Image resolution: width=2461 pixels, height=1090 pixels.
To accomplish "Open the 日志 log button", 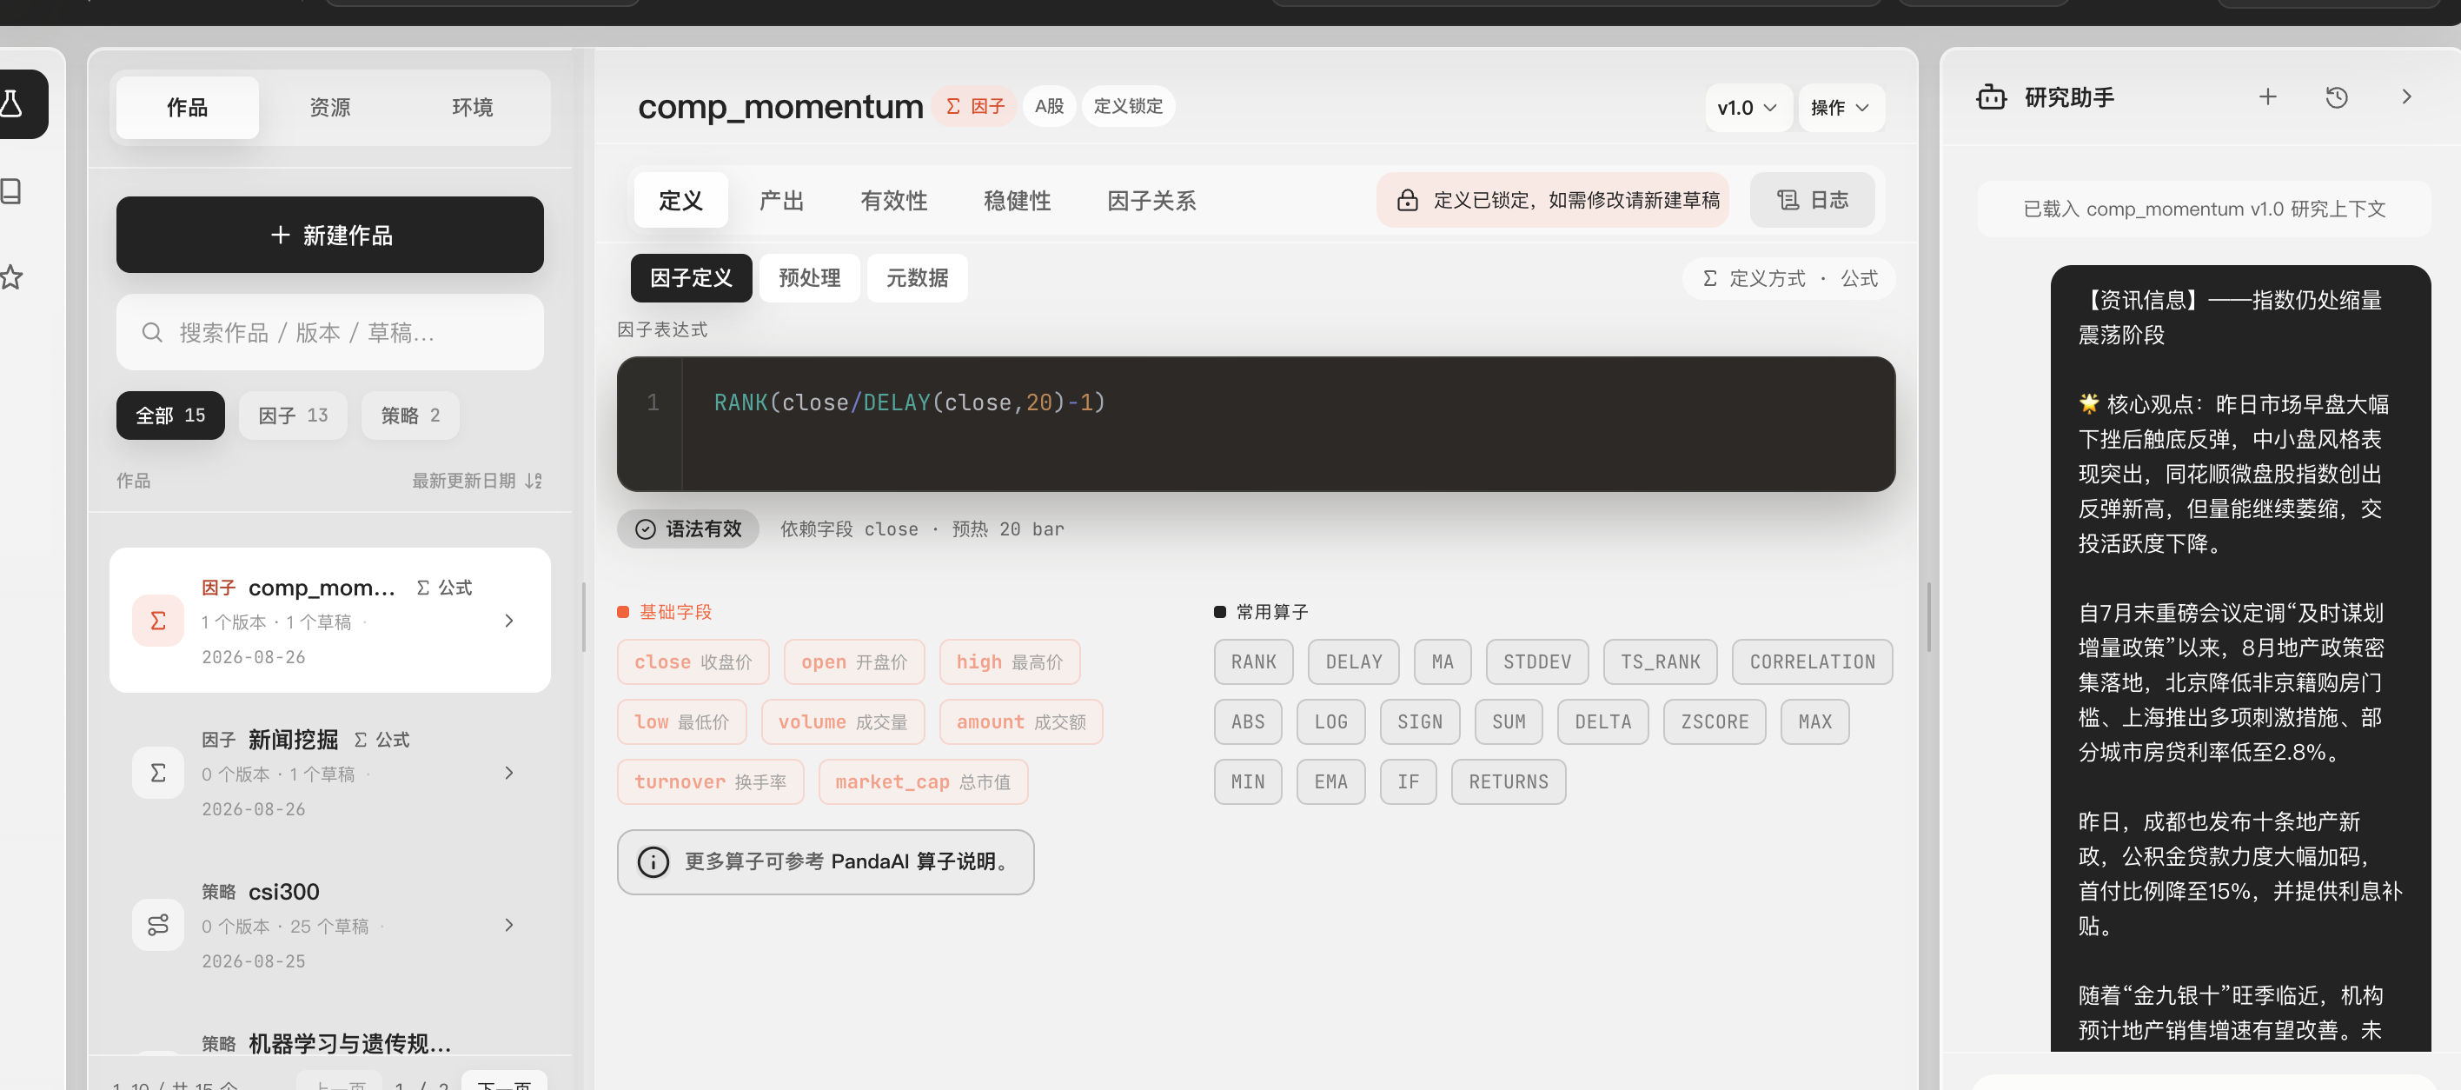I will 1811,201.
